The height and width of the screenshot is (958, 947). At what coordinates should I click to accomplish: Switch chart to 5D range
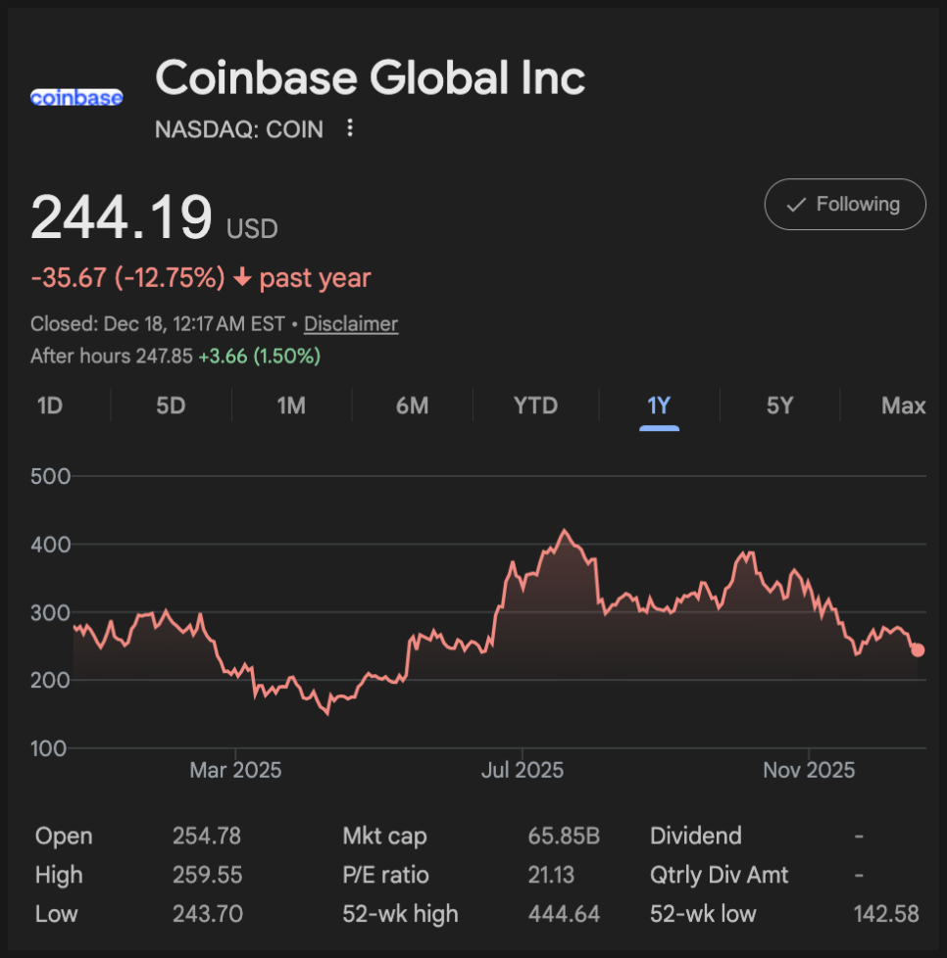click(x=171, y=406)
